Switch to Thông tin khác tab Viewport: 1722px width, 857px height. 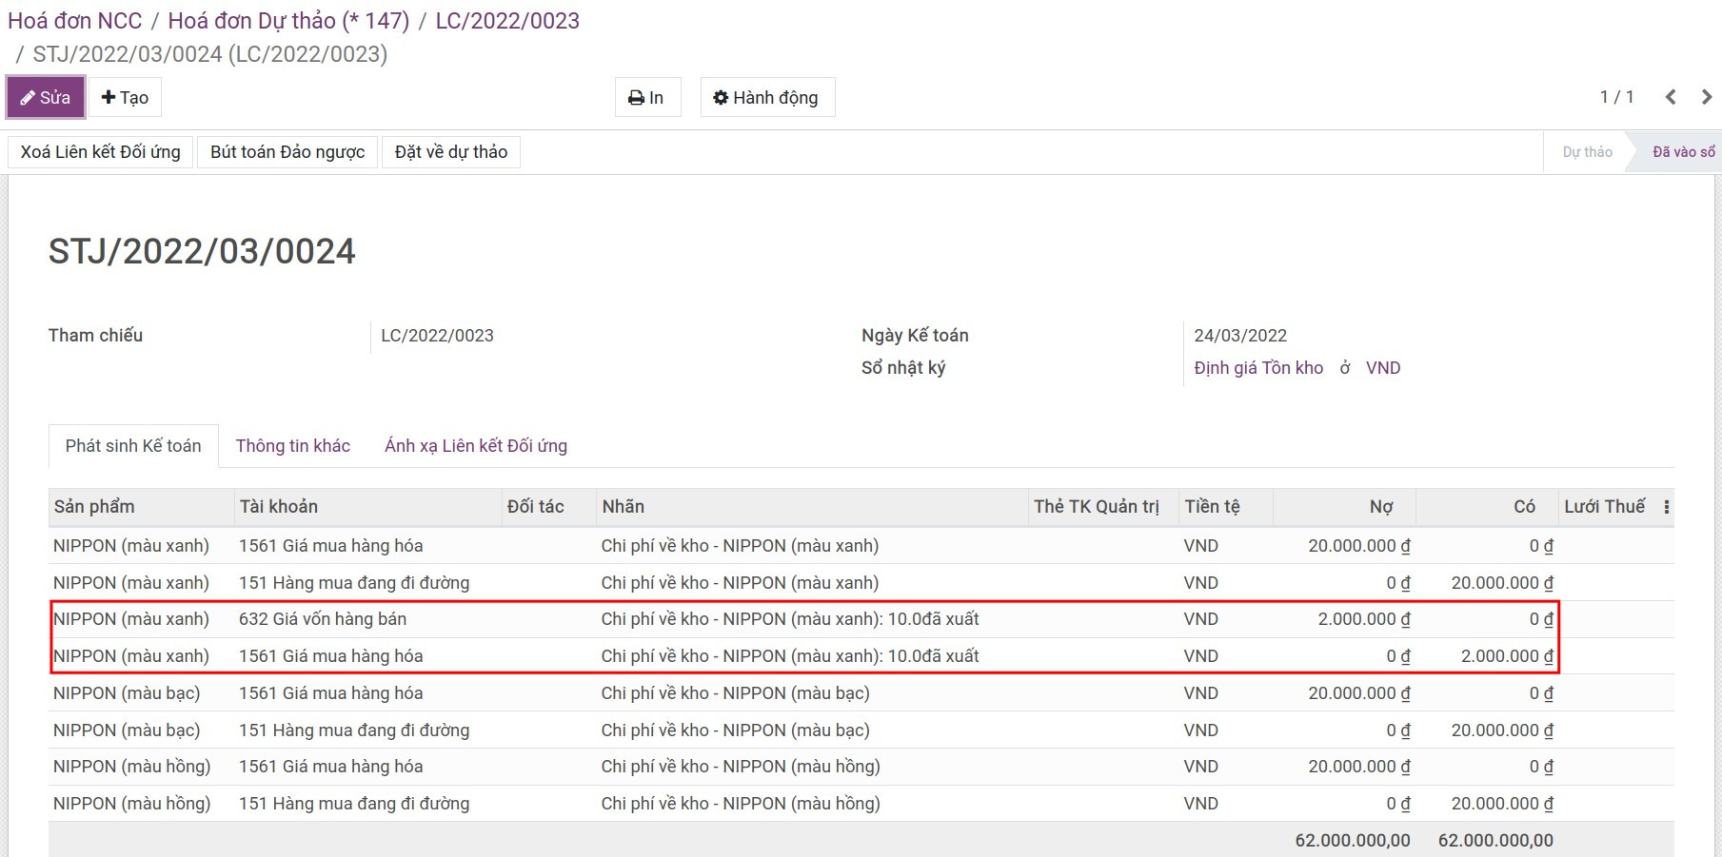(x=293, y=446)
